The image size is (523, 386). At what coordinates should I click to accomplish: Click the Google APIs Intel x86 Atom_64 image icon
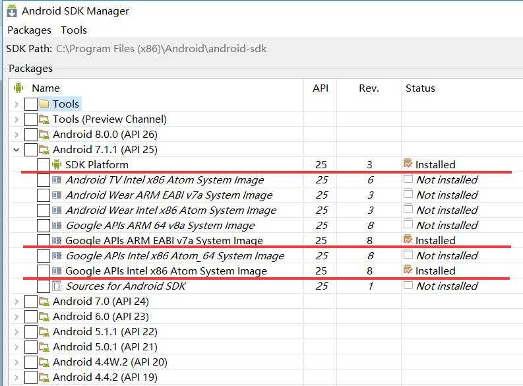(x=57, y=255)
